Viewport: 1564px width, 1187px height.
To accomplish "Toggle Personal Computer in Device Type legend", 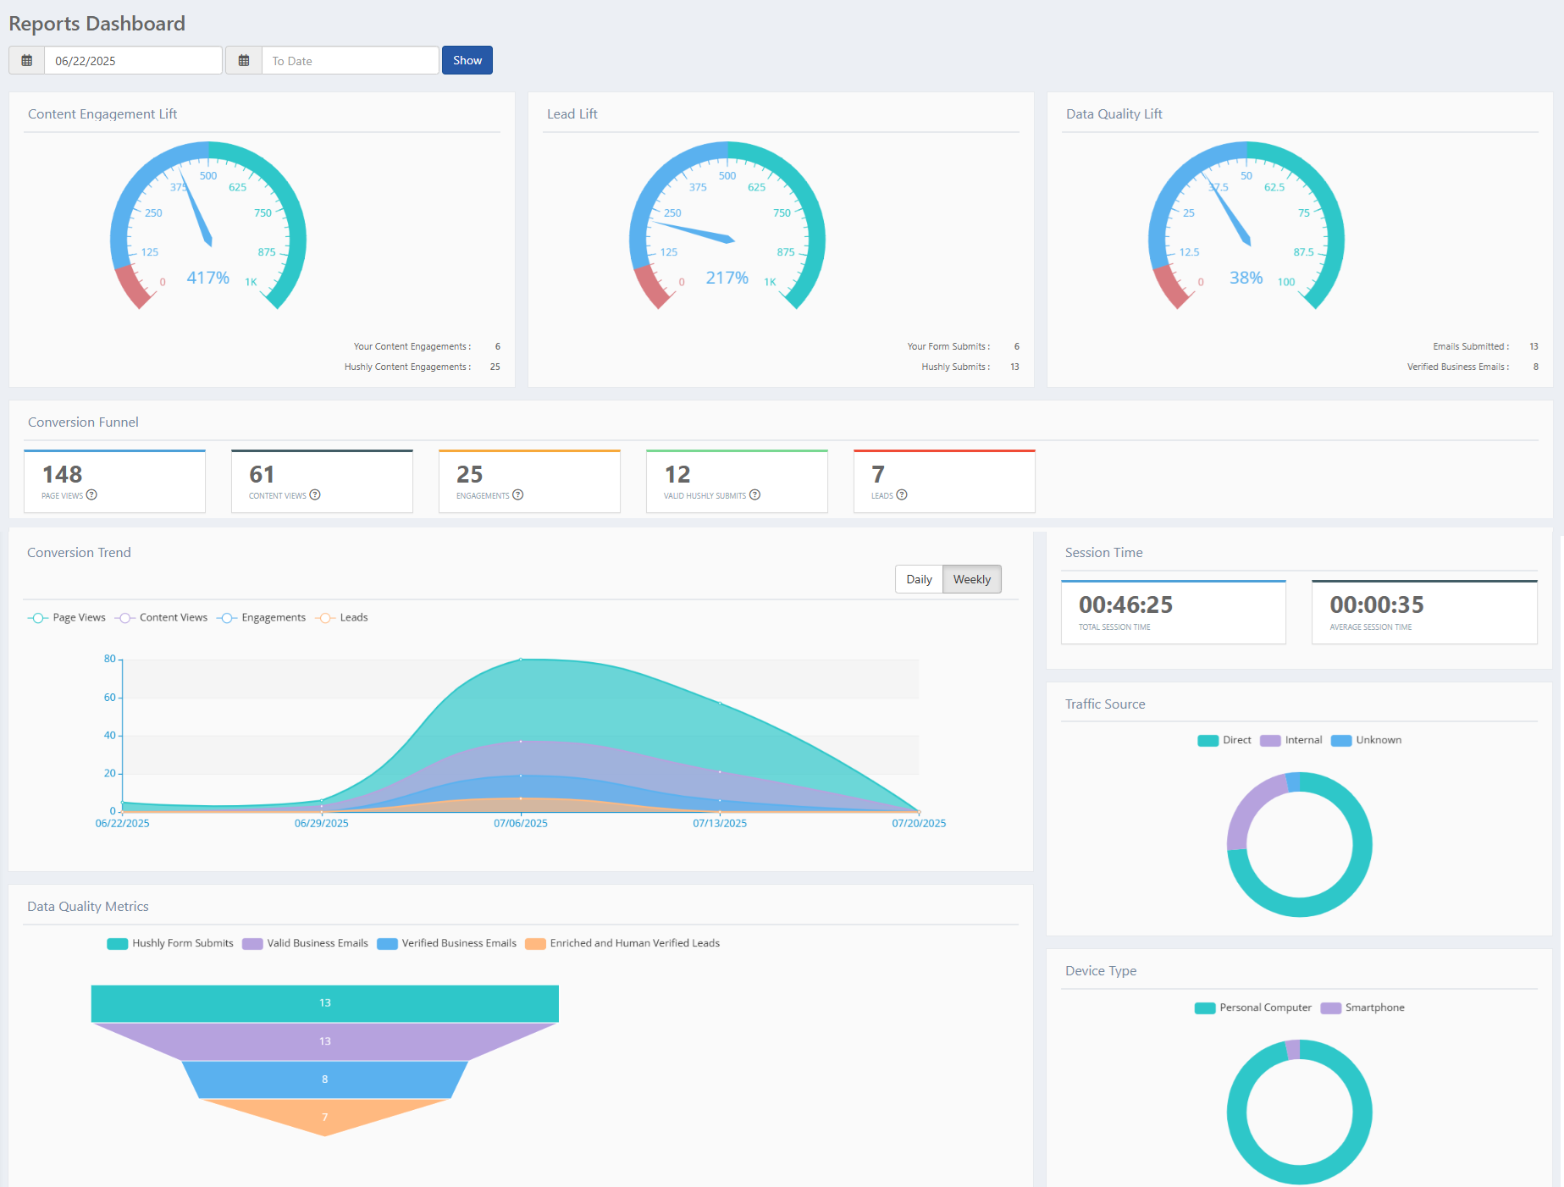I will (1253, 1008).
